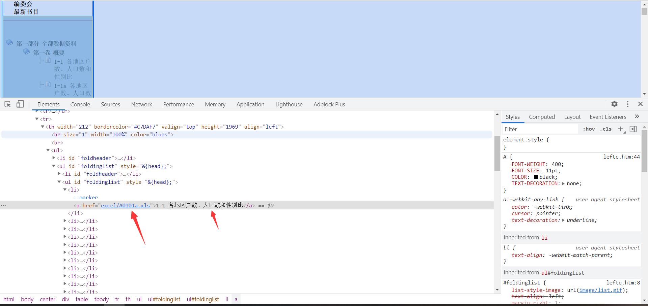Select the br element row
This screenshot has width=648, height=306.
tap(57, 142)
